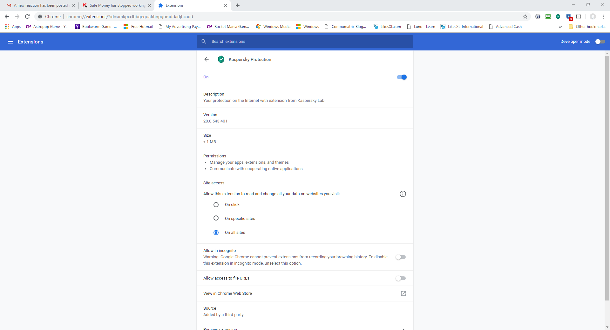Screen dimensions: 610x330
Task: Click the Kaspersky shield icon in the toolbar
Action: pos(558,16)
